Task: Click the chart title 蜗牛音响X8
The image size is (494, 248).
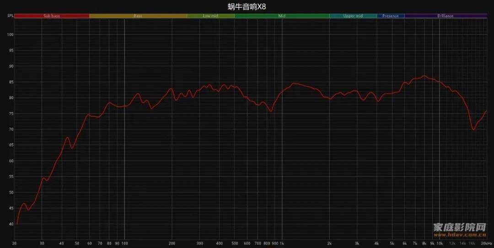Action: click(x=247, y=6)
